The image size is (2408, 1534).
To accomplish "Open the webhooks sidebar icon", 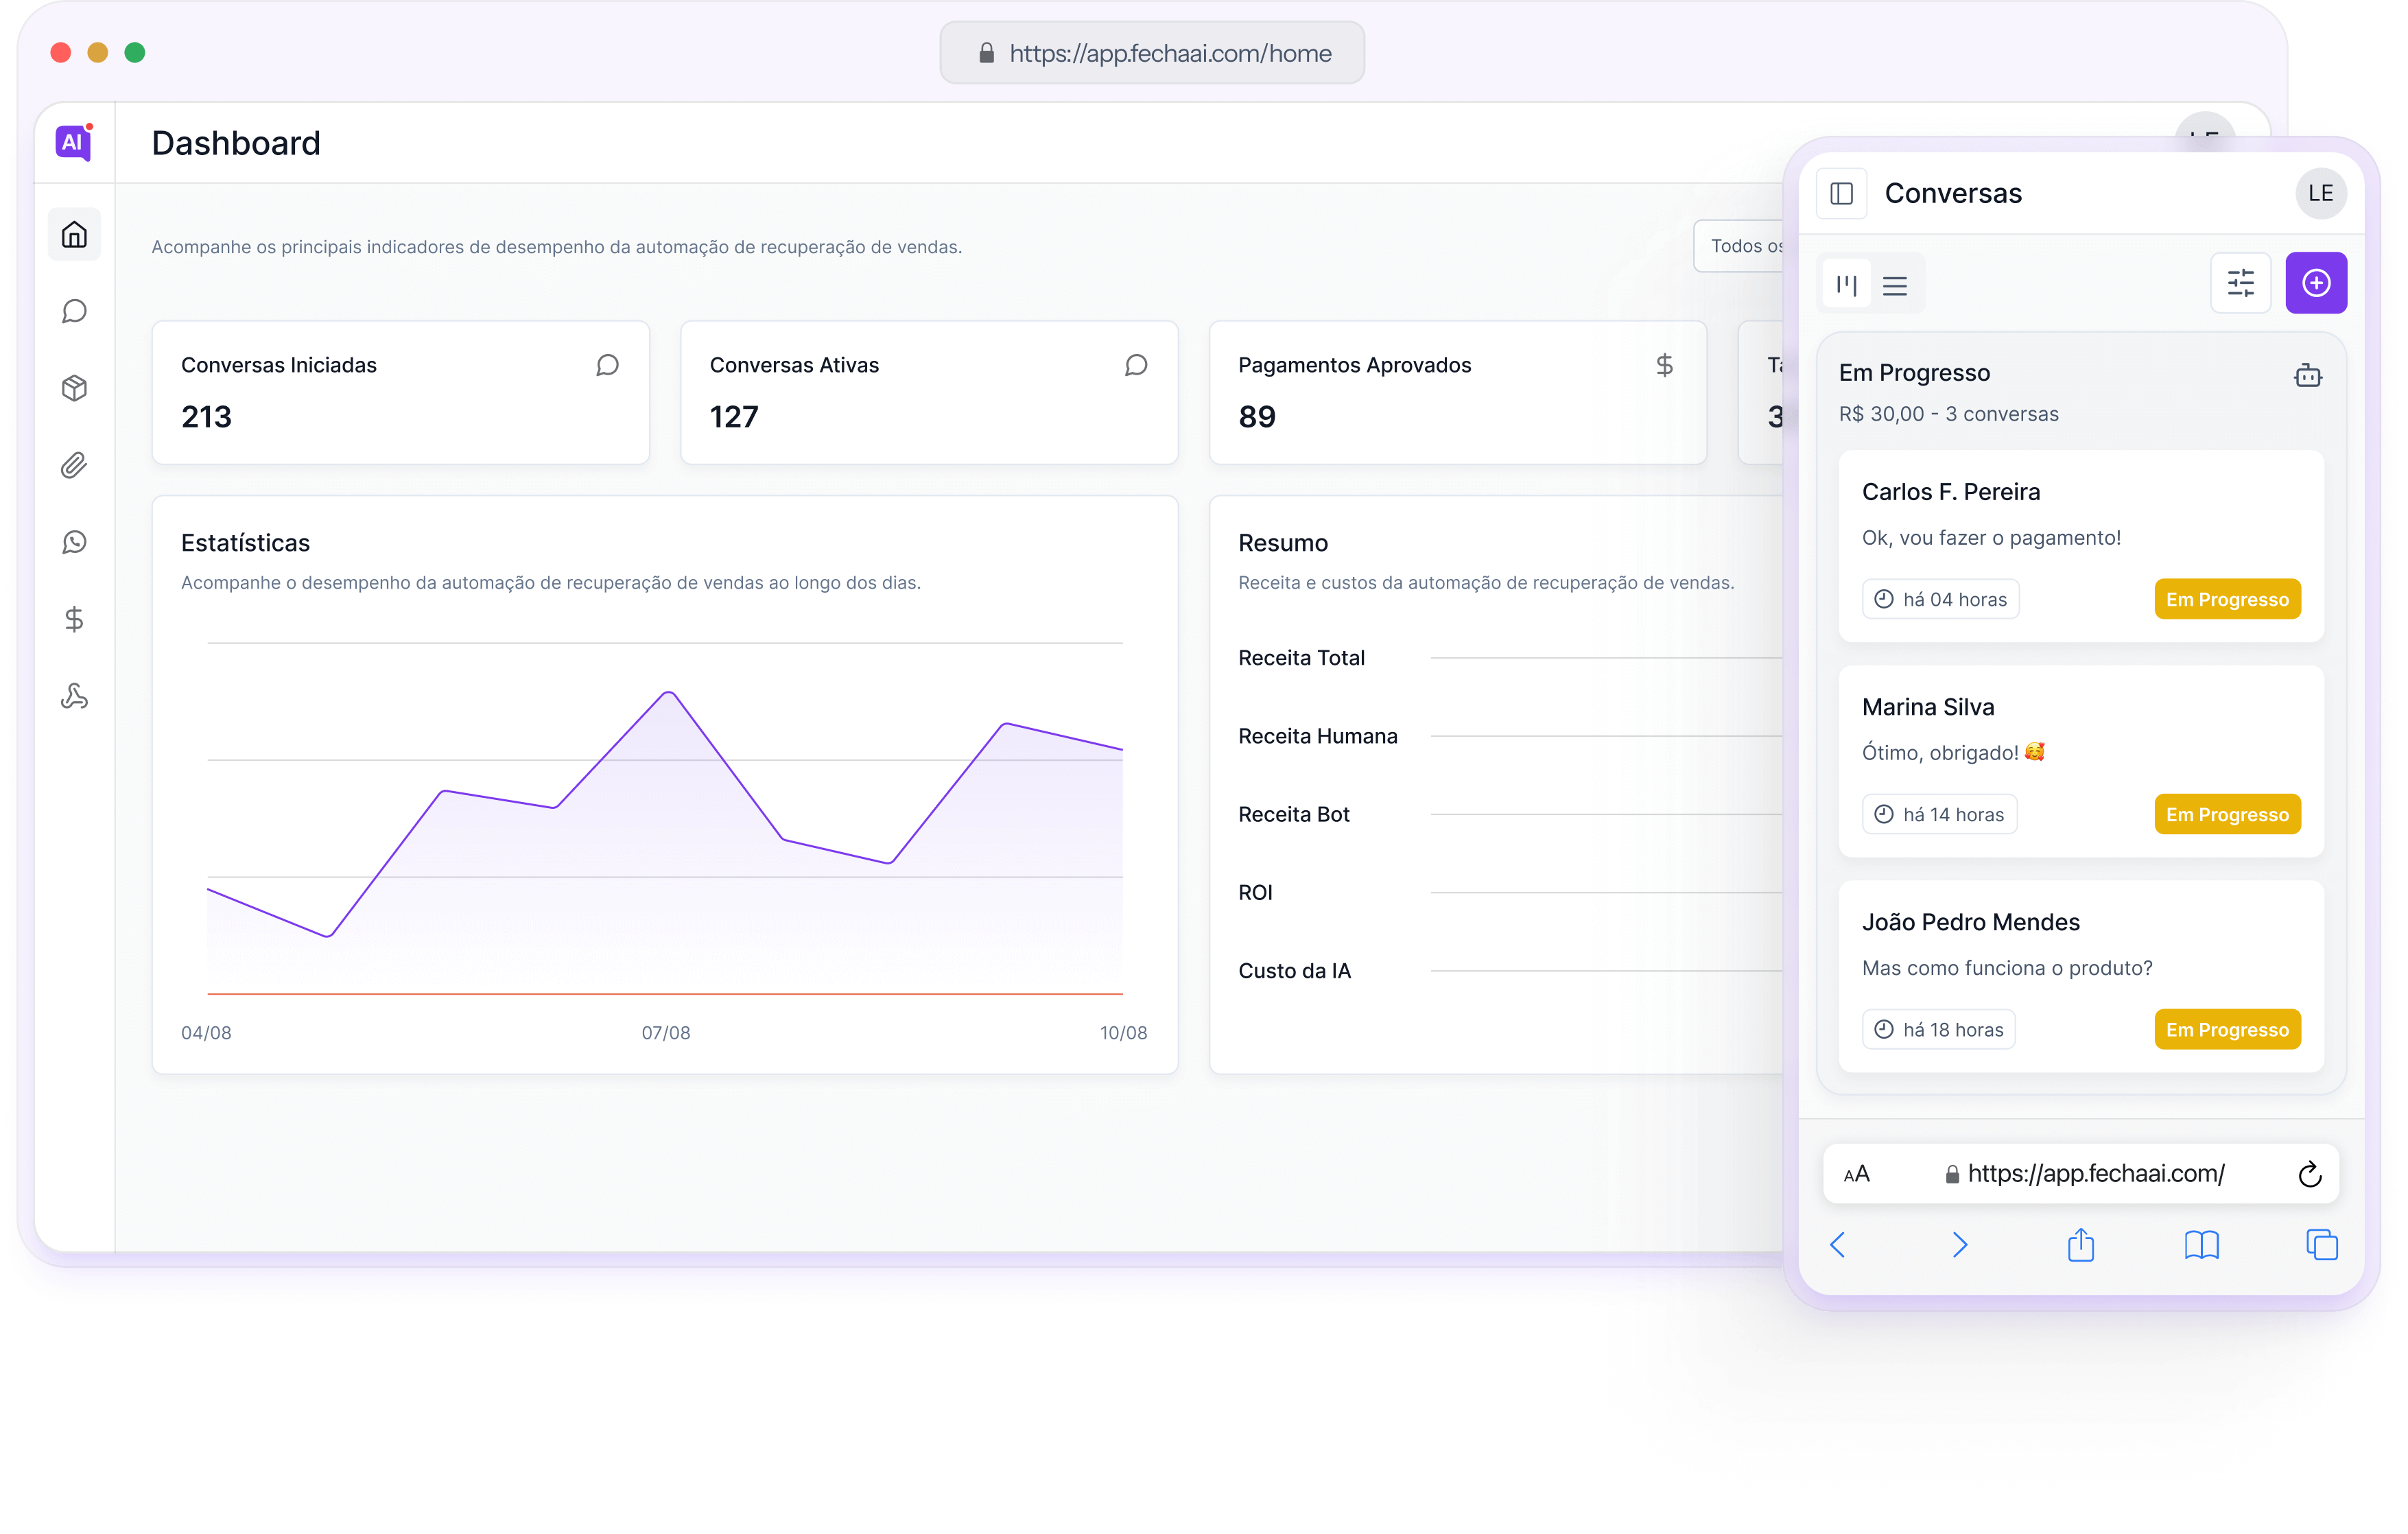I will [74, 696].
